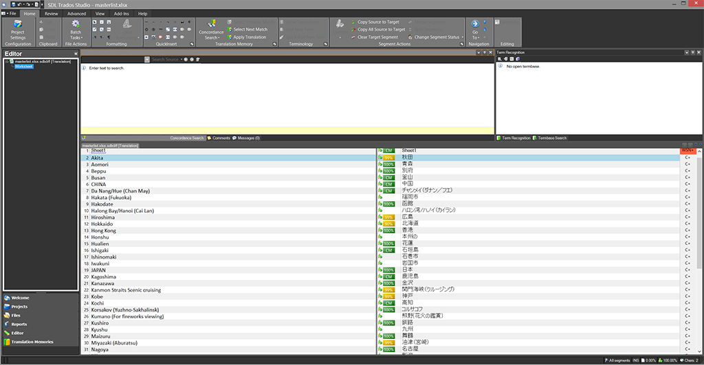
Task: Click Copy Source to Target
Action: (x=377, y=22)
